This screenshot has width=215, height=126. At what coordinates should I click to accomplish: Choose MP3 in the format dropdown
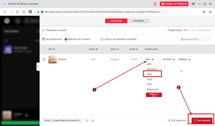click(x=149, y=64)
